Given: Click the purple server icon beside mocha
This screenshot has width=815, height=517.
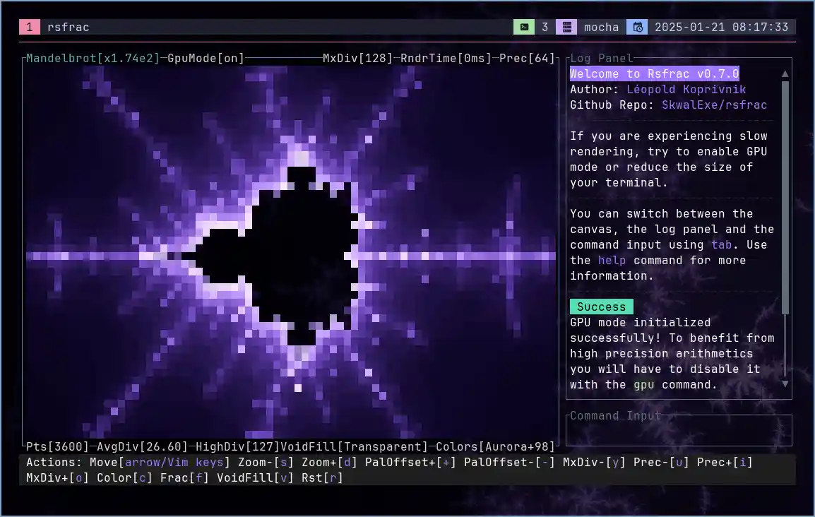Looking at the screenshot, I should pyautogui.click(x=566, y=28).
